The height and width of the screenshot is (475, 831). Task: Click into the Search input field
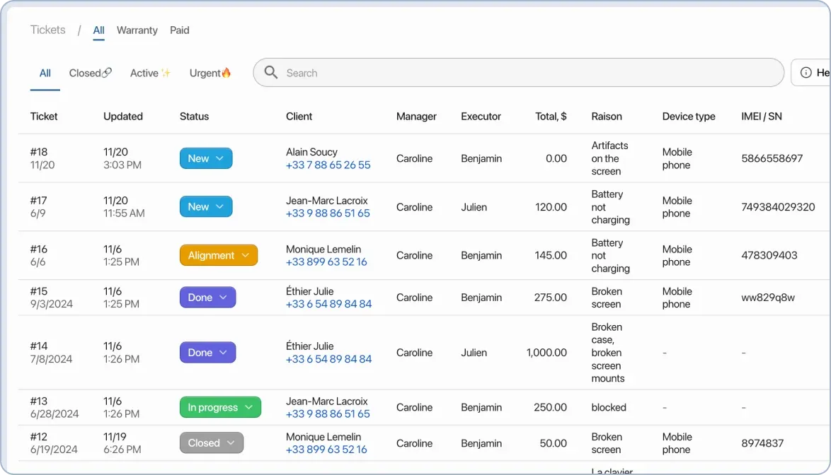[495, 73]
